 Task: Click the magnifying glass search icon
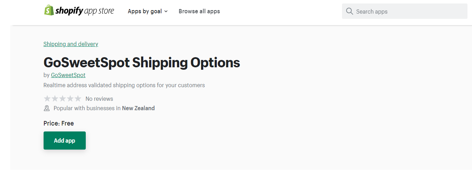pyautogui.click(x=349, y=12)
